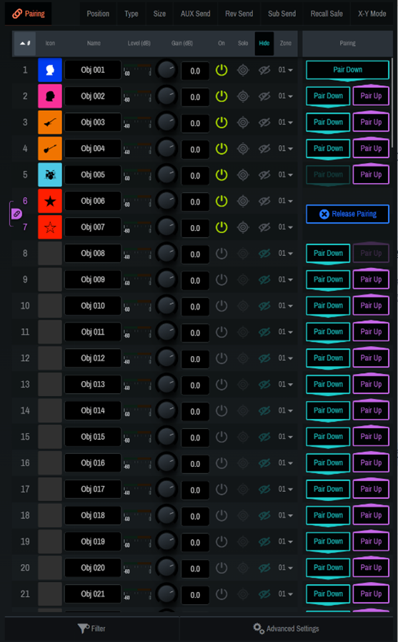Select the X-Y Mode tab
The width and height of the screenshot is (398, 642).
(372, 14)
